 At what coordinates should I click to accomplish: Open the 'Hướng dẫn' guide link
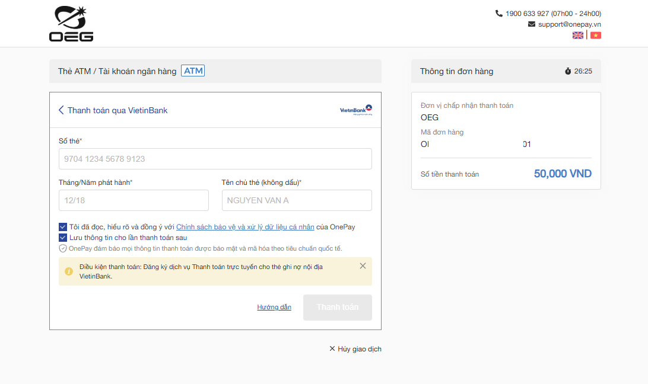pyautogui.click(x=274, y=307)
